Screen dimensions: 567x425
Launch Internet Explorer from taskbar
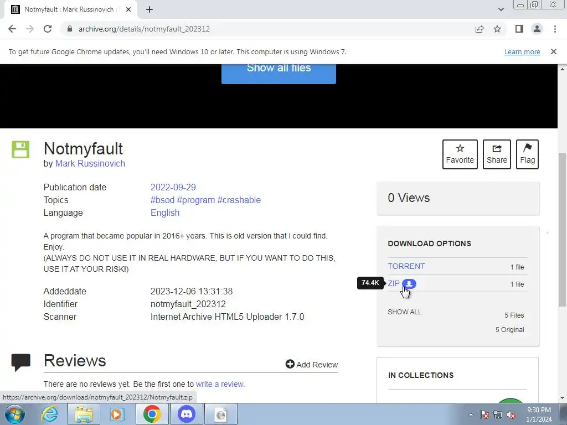tap(49, 414)
